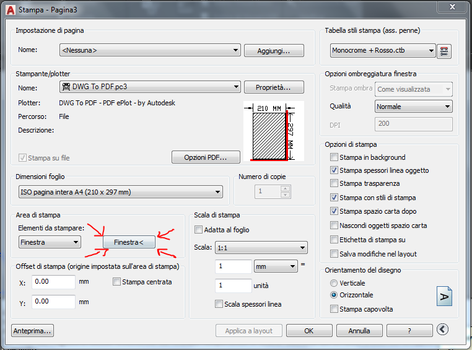Screen dimensions: 472x350
Task: Click Applica a layout button
Action: coord(248,331)
